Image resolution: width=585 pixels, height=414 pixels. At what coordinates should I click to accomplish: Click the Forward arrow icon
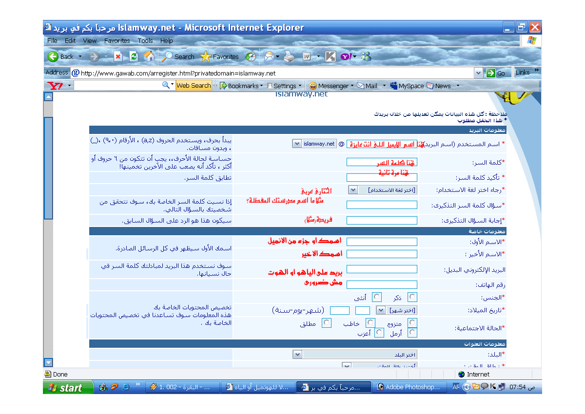point(94,56)
